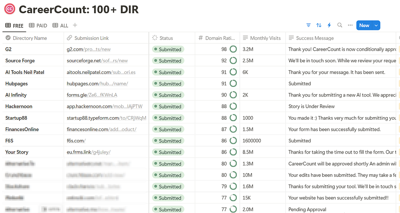Click the domain rating value 90 for AI Infinity
This screenshot has height=213, width=400.
224,95
